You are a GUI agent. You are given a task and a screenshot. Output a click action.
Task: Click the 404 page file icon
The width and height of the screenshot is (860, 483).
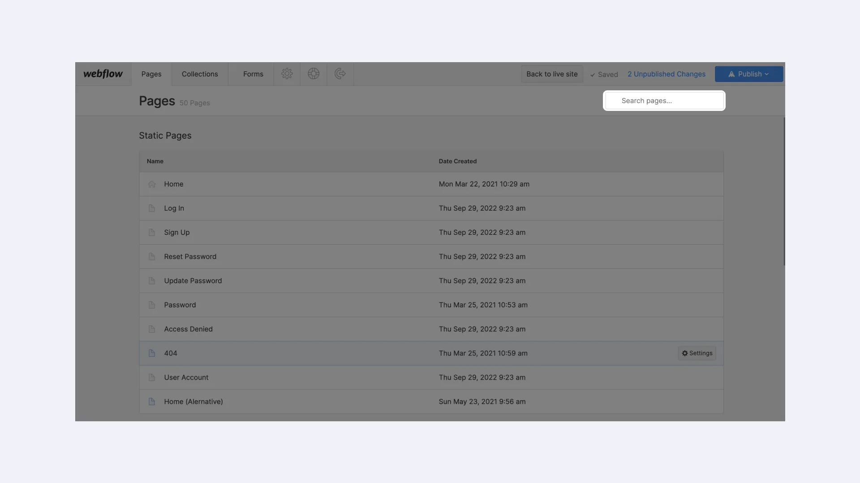(152, 353)
